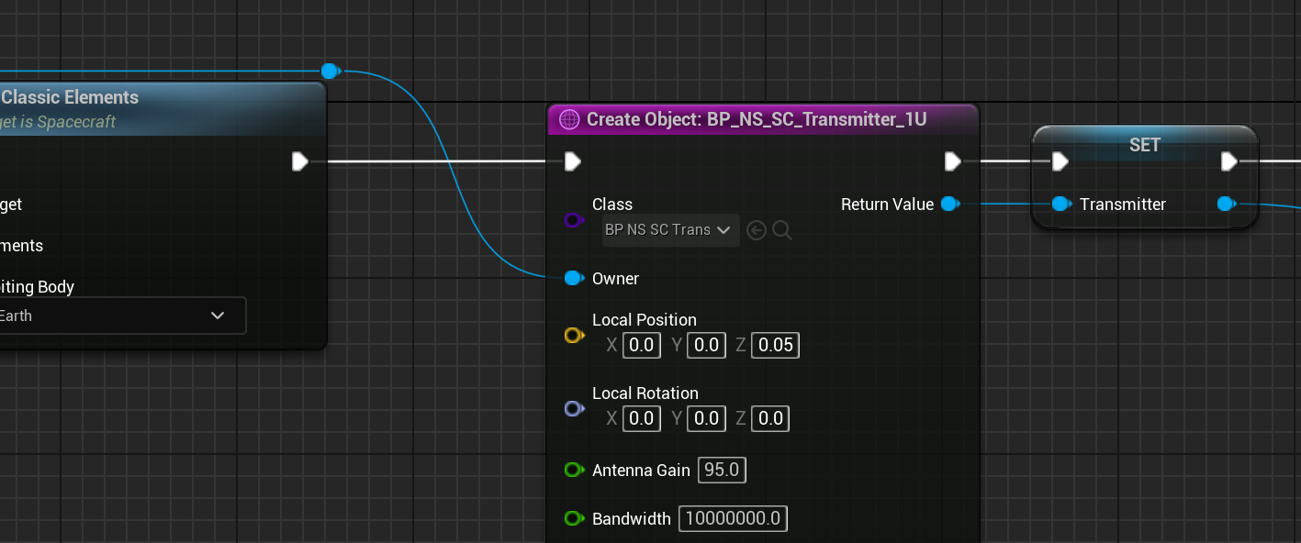1301x543 pixels.
Task: Click the SET node execution output pin
Action: tap(1229, 162)
